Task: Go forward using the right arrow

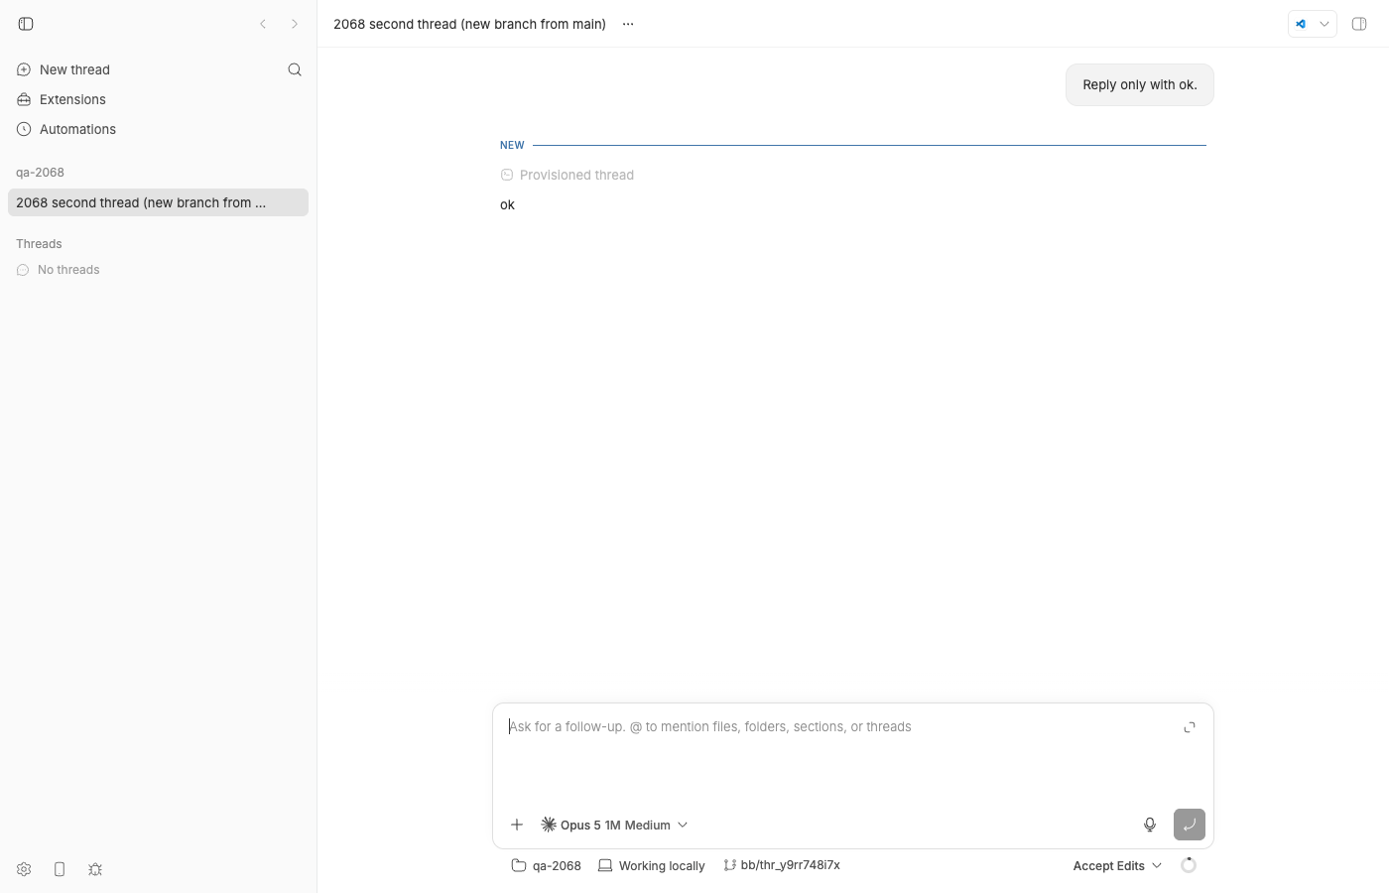Action: 295,24
